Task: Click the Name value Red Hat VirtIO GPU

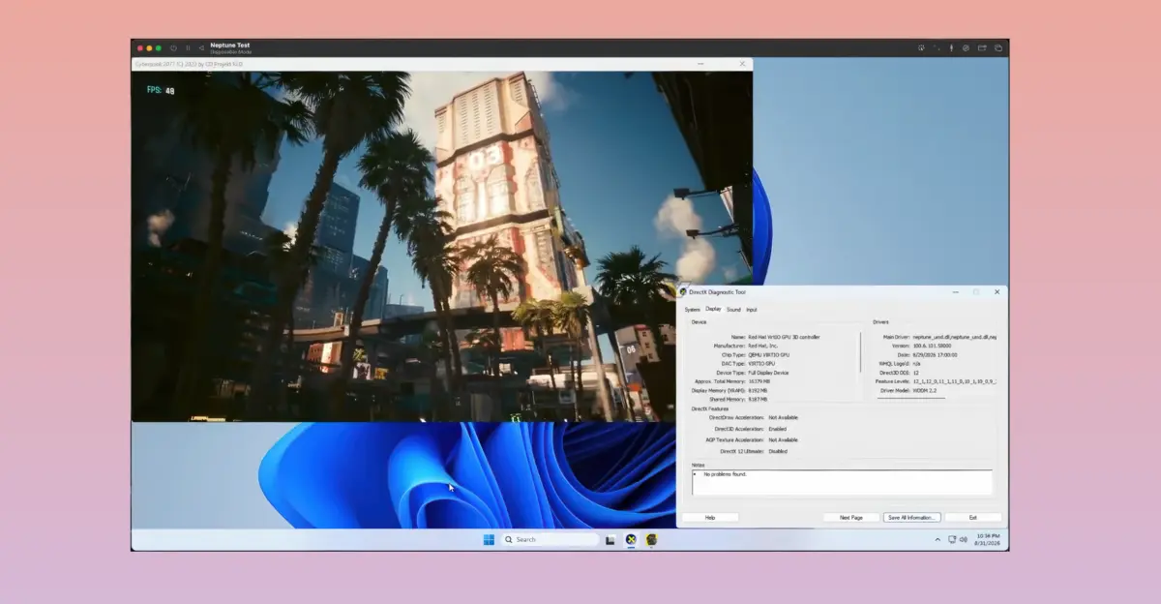Action: coord(784,337)
